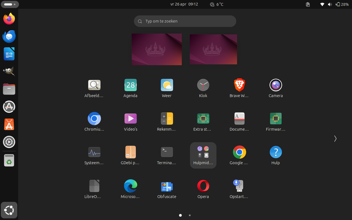Viewport: 352px width, 220px height.
Task: Click the Activities pill in top bar
Action: 10,4
